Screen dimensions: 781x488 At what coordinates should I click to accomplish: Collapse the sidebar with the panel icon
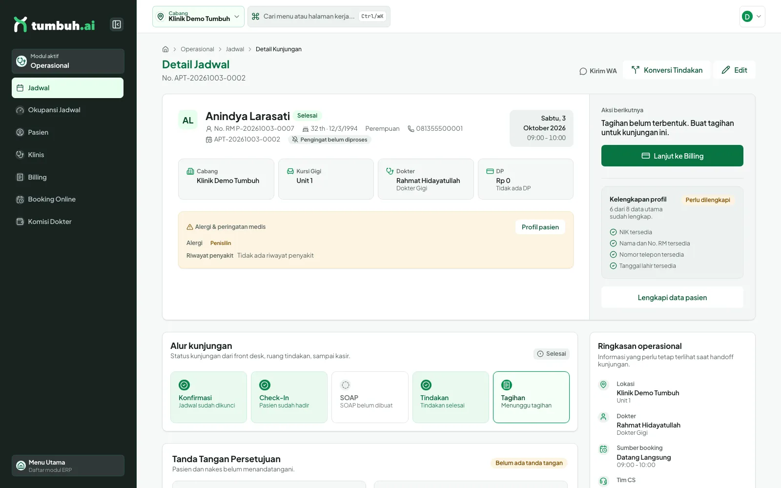pos(117,24)
